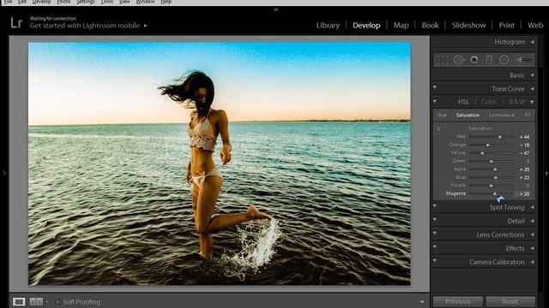
Task: Switch to Before/After view icon
Action: 36,302
